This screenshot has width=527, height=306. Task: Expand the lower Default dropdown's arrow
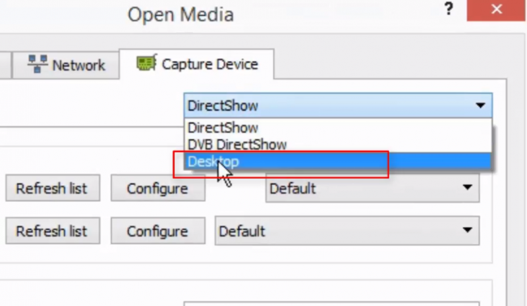(468, 231)
